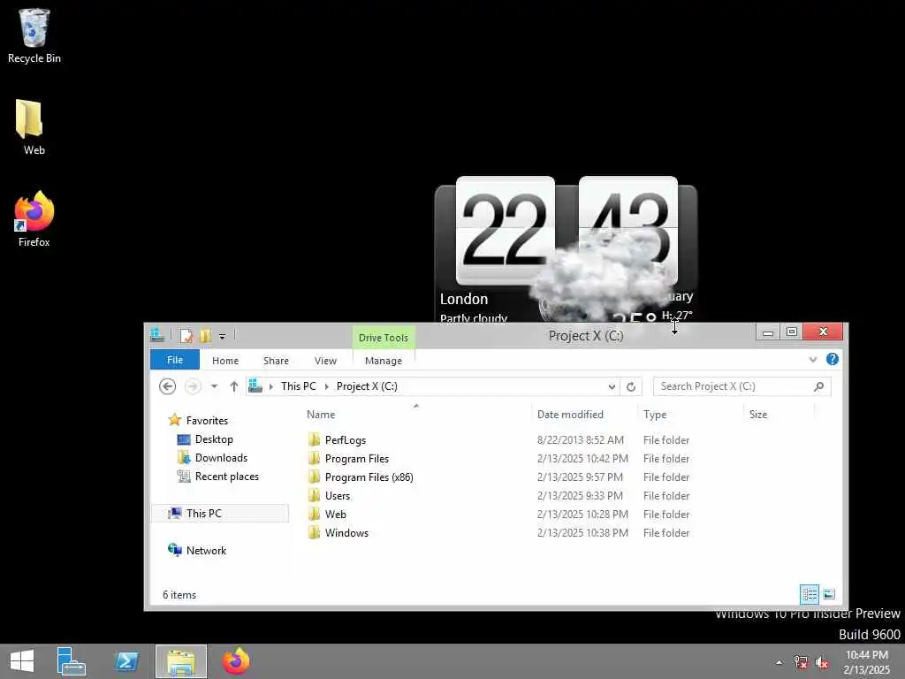Select the Users folder

click(337, 495)
